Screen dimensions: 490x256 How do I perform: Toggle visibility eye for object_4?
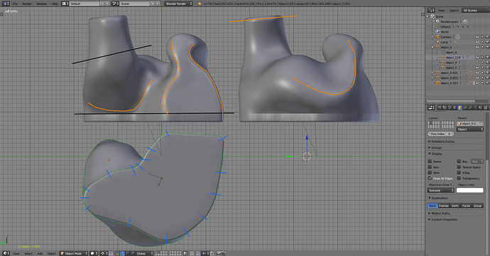click(477, 63)
